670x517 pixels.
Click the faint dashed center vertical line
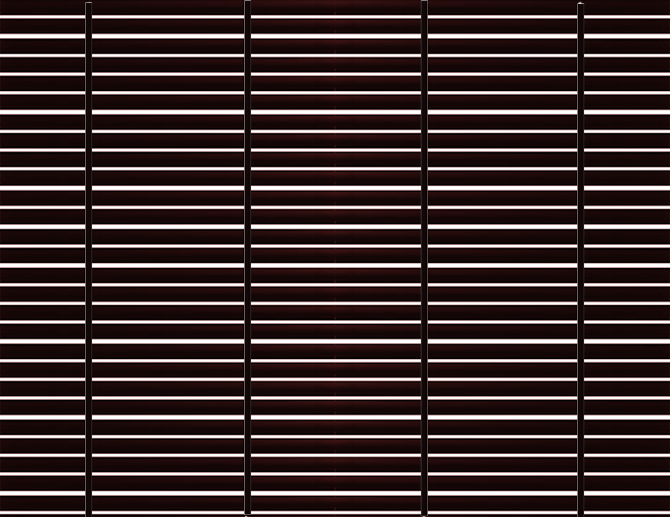[335, 261]
